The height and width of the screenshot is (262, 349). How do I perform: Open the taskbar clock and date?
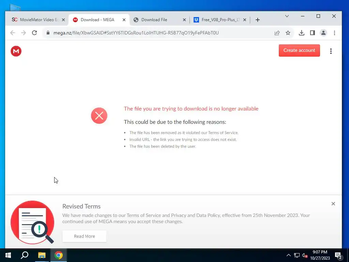tap(320, 255)
